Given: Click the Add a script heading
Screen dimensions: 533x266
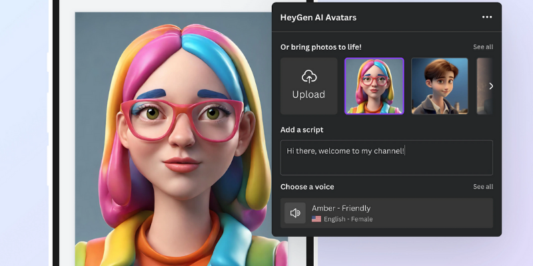Looking at the screenshot, I should [302, 130].
